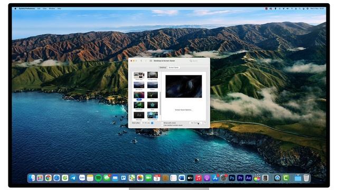Open the Downloads folder in the dock
The height and width of the screenshot is (190, 338).
coord(298,178)
